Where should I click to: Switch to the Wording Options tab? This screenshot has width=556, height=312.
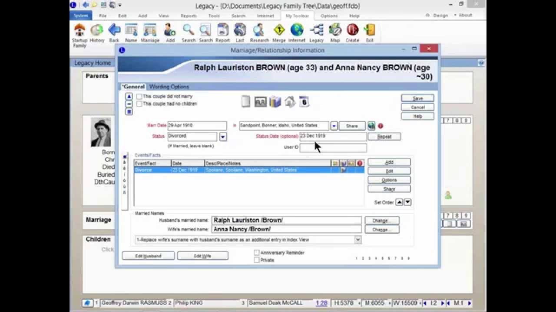coord(169,87)
